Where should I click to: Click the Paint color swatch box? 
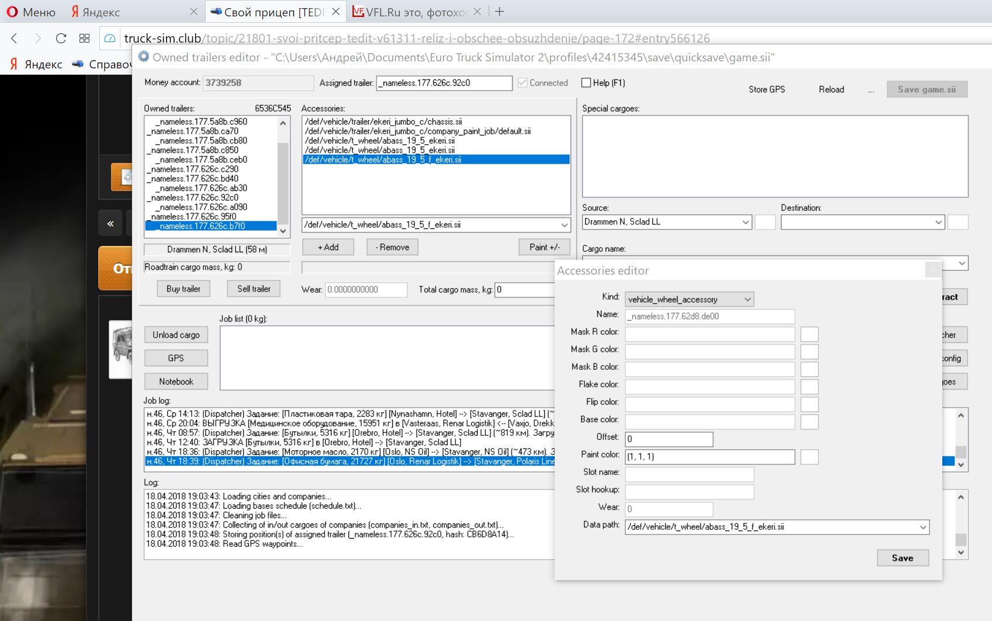[x=809, y=457]
